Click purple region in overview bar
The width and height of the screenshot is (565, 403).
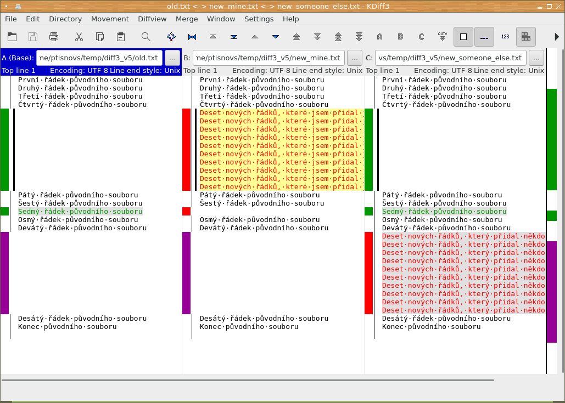coord(552,291)
